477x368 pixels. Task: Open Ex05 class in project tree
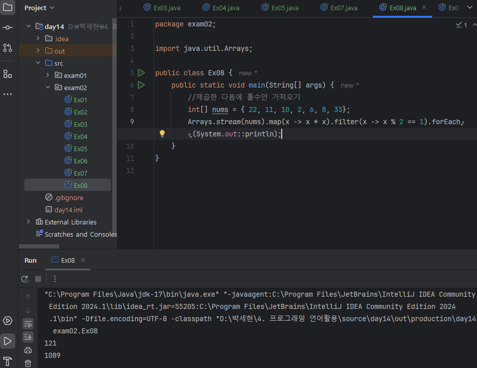tap(76, 149)
